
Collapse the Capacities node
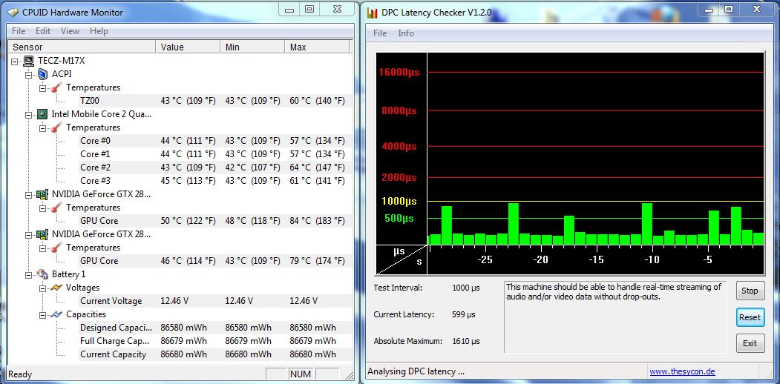42,315
